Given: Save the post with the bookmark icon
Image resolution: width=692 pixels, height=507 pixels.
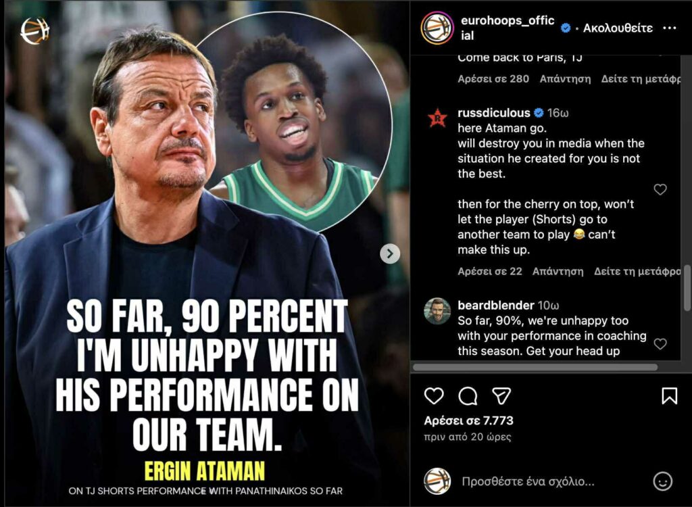Looking at the screenshot, I should [669, 396].
